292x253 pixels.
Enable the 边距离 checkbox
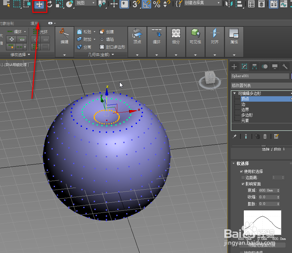click(x=243, y=177)
